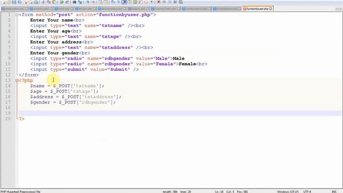
Task: Click the 'Enter Your address' text on line 6
Action: point(56,42)
